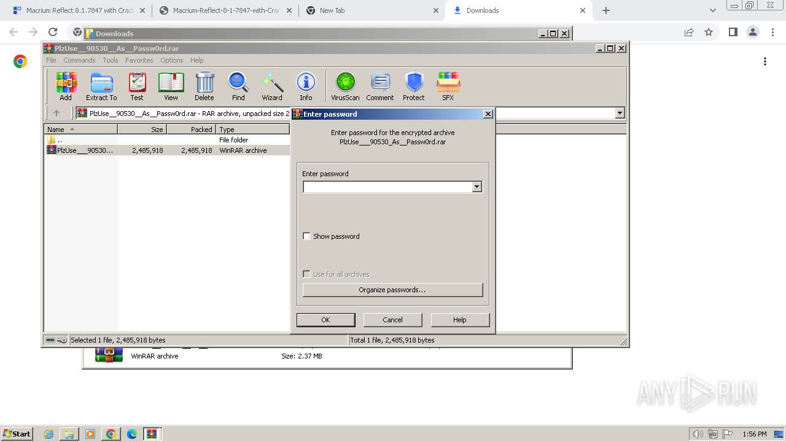Click the Protect shield icon
This screenshot has width=786, height=442.
414,86
